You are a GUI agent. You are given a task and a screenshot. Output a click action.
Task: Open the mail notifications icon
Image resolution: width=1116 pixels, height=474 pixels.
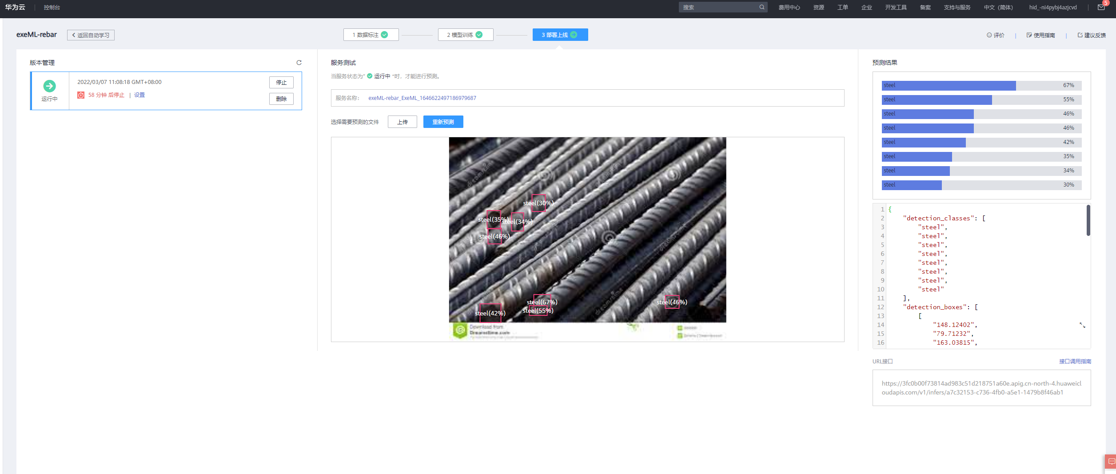click(x=1101, y=7)
